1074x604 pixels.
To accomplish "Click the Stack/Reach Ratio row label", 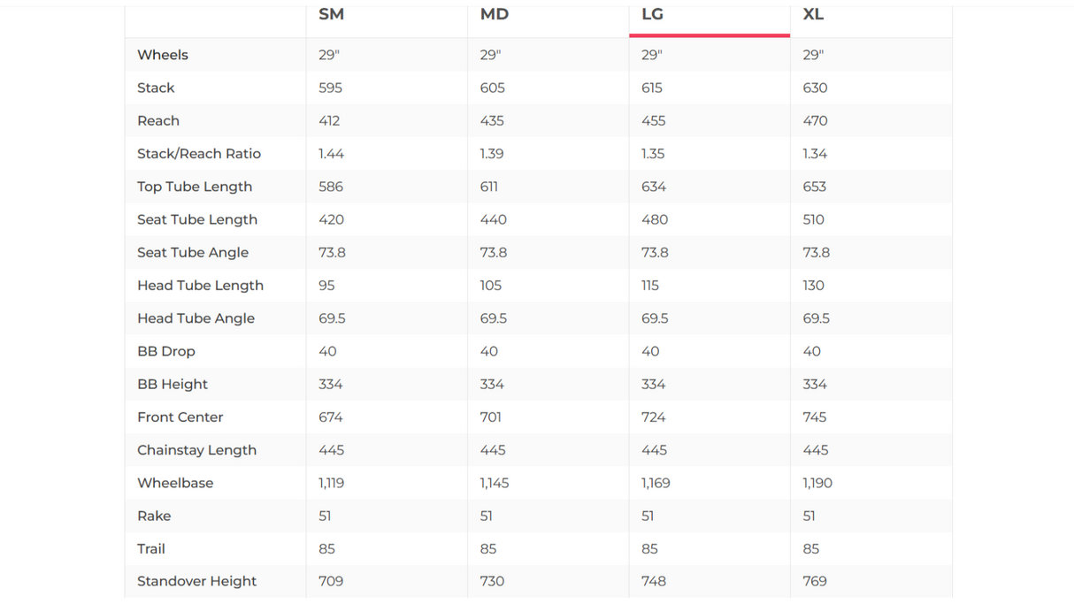I will point(199,154).
